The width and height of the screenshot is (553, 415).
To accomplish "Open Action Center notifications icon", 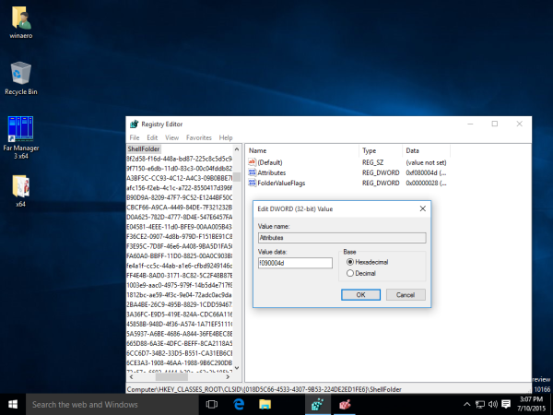I will click(x=506, y=405).
